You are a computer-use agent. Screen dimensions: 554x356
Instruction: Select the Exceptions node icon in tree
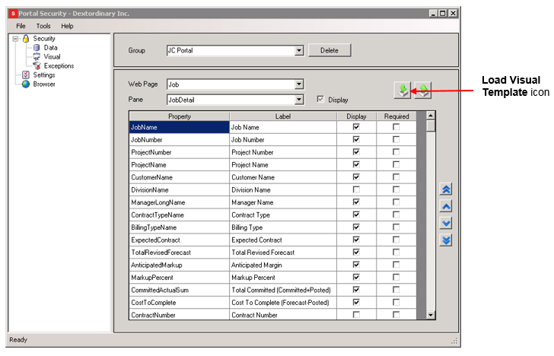coord(37,66)
